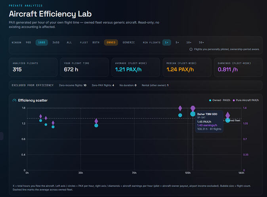267x197 pixels.
Task: Select the 180D window filter
Action: click(42, 42)
